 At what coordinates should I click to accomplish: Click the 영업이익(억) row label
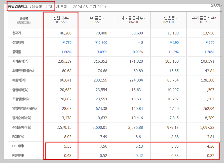(x=20, y=90)
